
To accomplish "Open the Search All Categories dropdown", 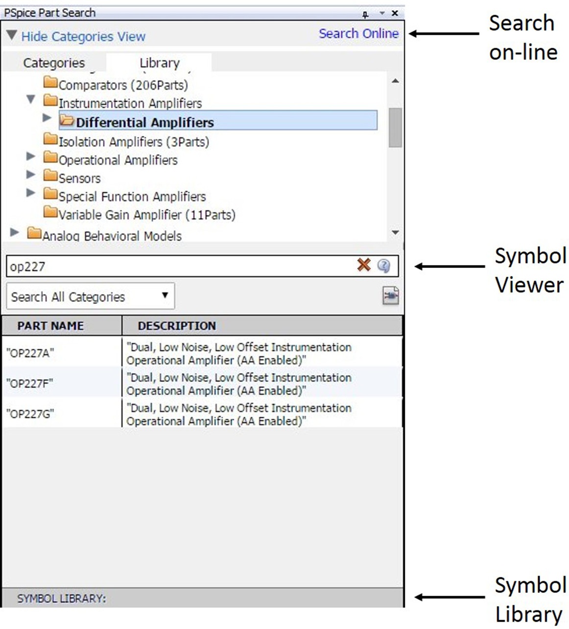I will tap(91, 296).
